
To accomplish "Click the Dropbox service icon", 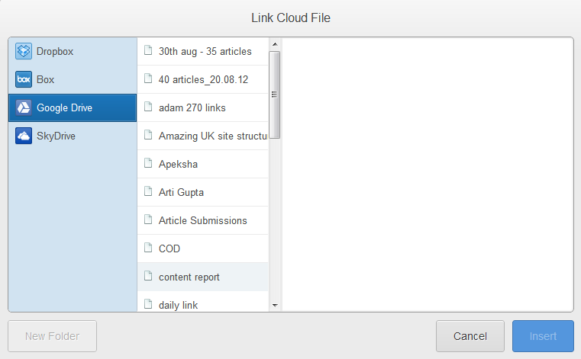I will tap(24, 52).
